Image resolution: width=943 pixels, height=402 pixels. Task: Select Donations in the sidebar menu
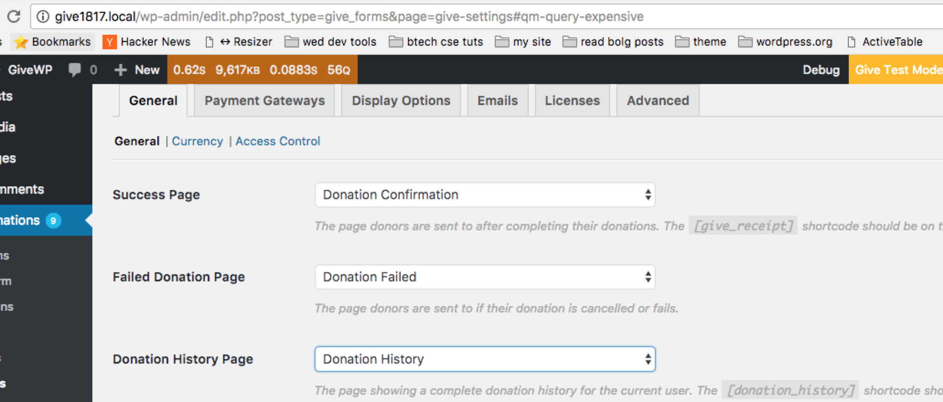pos(27,220)
